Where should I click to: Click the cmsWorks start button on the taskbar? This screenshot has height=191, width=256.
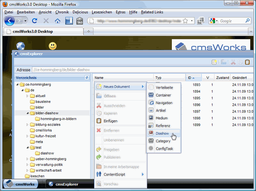pyautogui.click(x=21, y=184)
